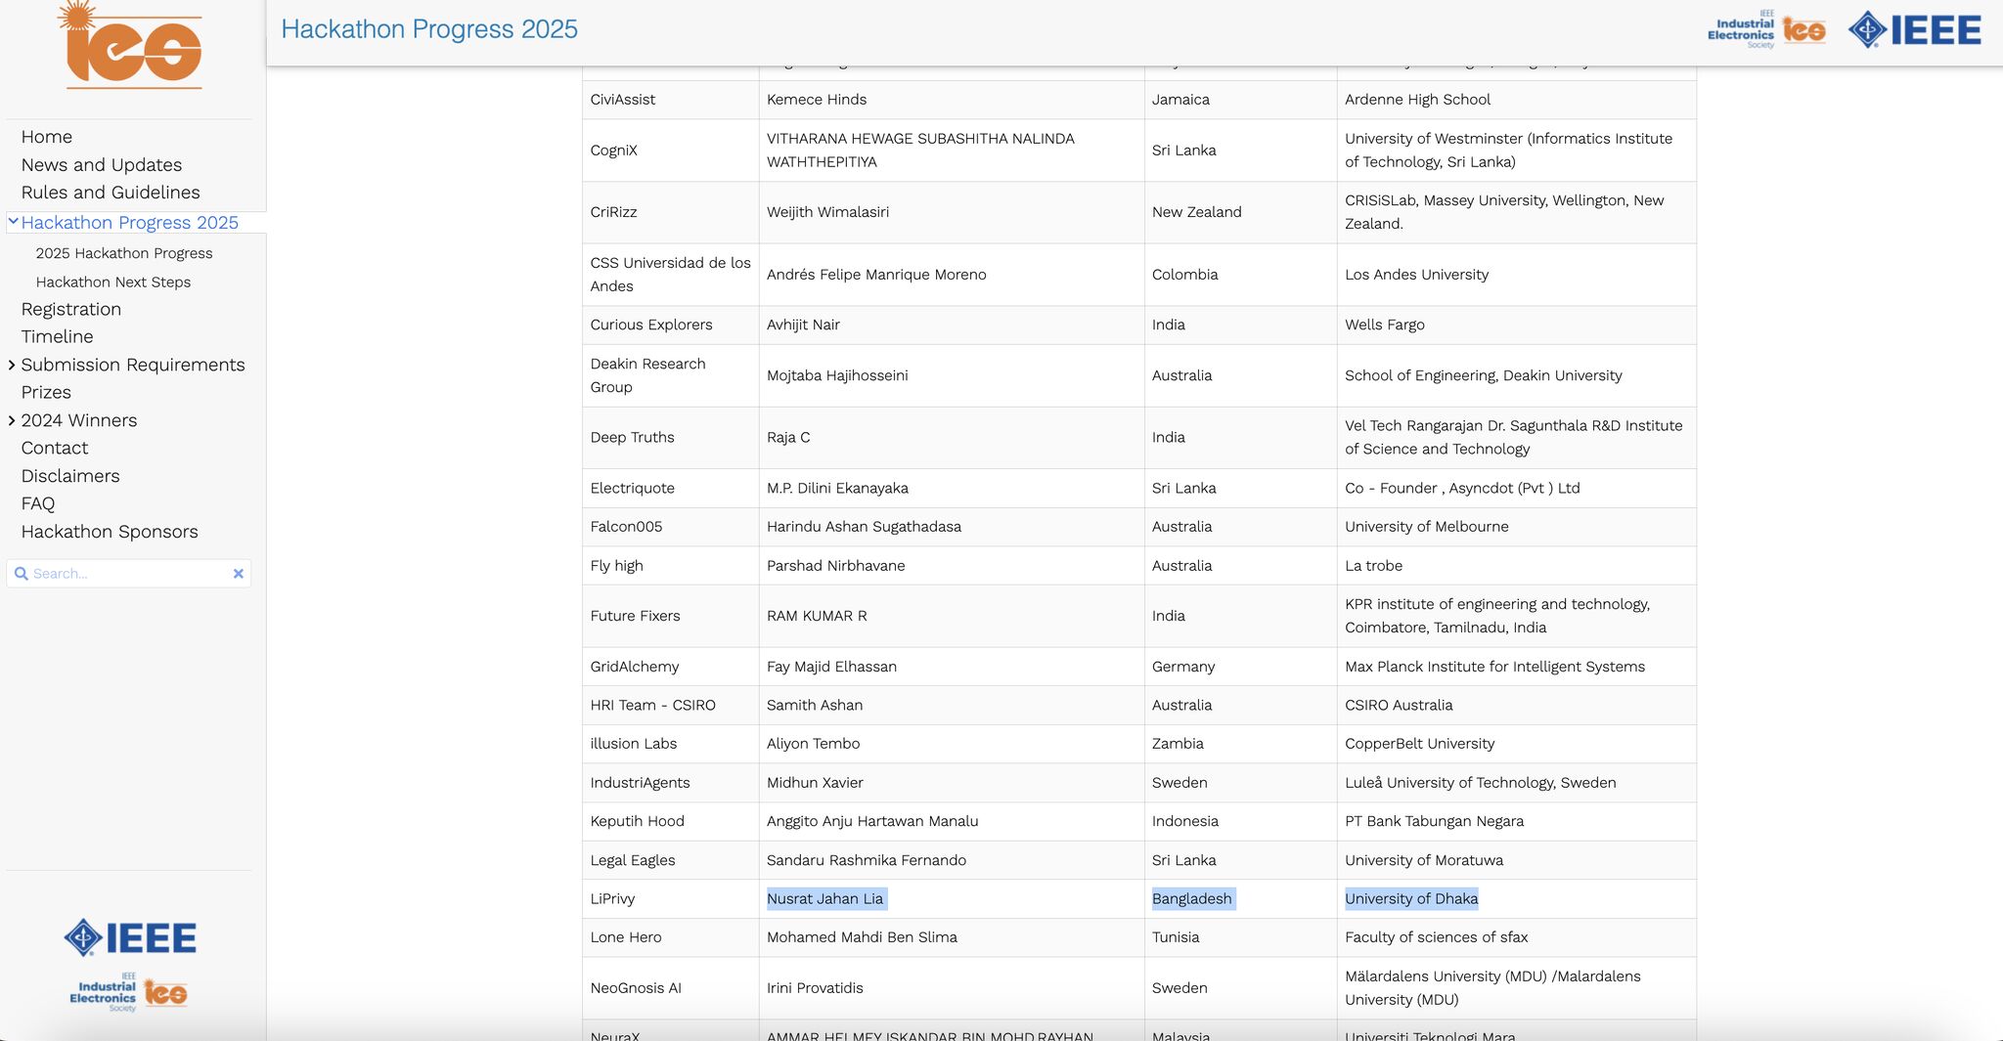The image size is (2003, 1041).
Task: Expand the Submission Requirements section
Action: click(13, 365)
